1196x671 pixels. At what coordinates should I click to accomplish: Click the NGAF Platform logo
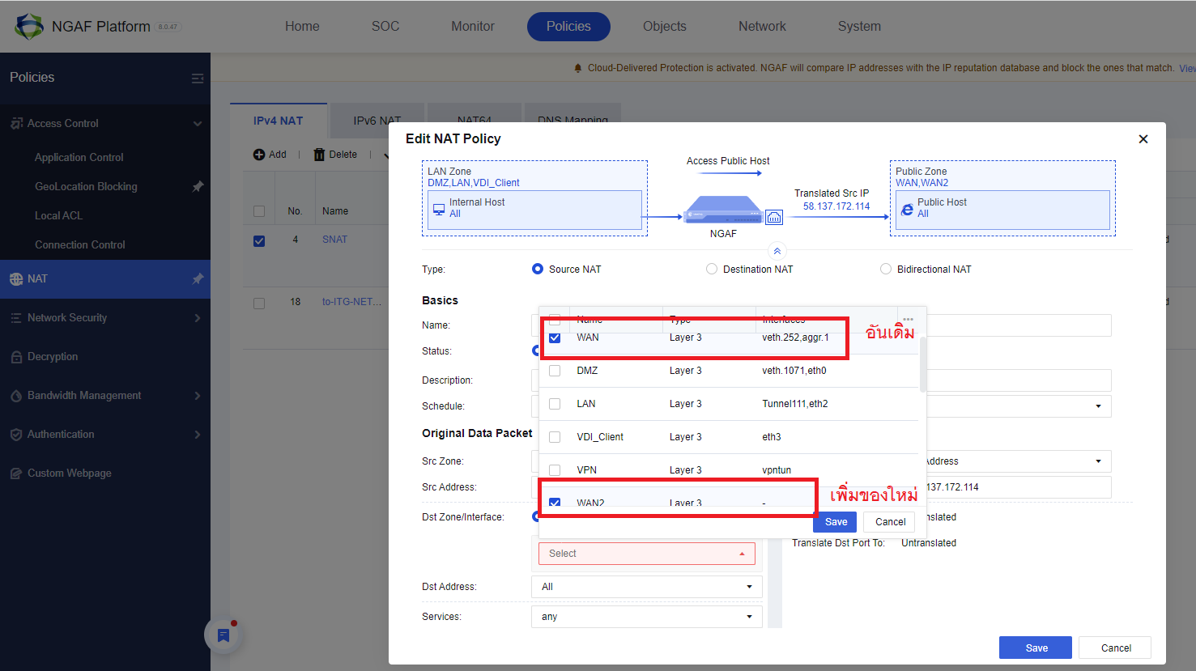[30, 25]
